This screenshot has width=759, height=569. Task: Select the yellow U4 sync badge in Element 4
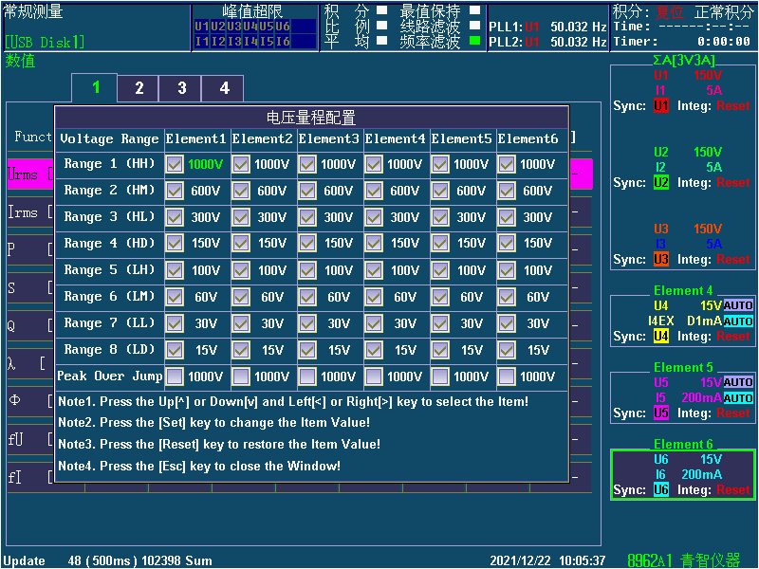(x=661, y=337)
